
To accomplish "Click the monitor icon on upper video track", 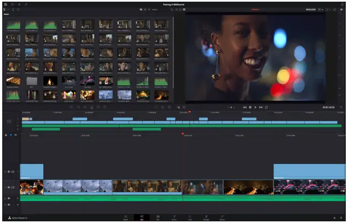I will click(x=13, y=172).
